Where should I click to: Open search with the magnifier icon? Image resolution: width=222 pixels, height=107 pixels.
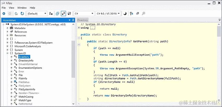pyautogui.click(x=143, y=14)
